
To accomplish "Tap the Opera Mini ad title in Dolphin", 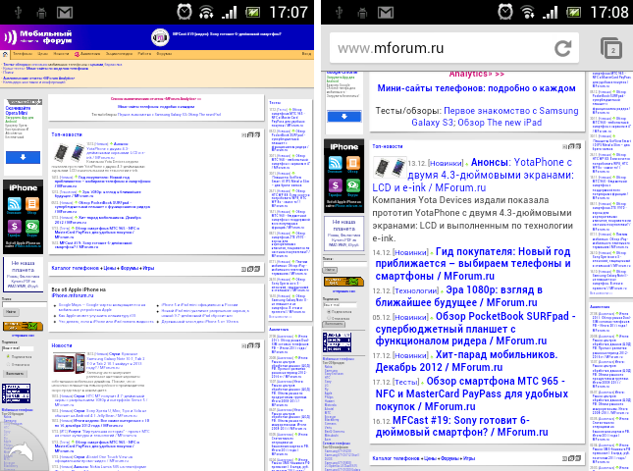I will coord(18,111).
